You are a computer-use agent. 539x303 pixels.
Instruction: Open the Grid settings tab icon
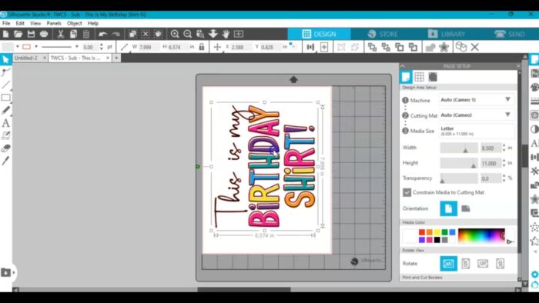tap(419, 77)
